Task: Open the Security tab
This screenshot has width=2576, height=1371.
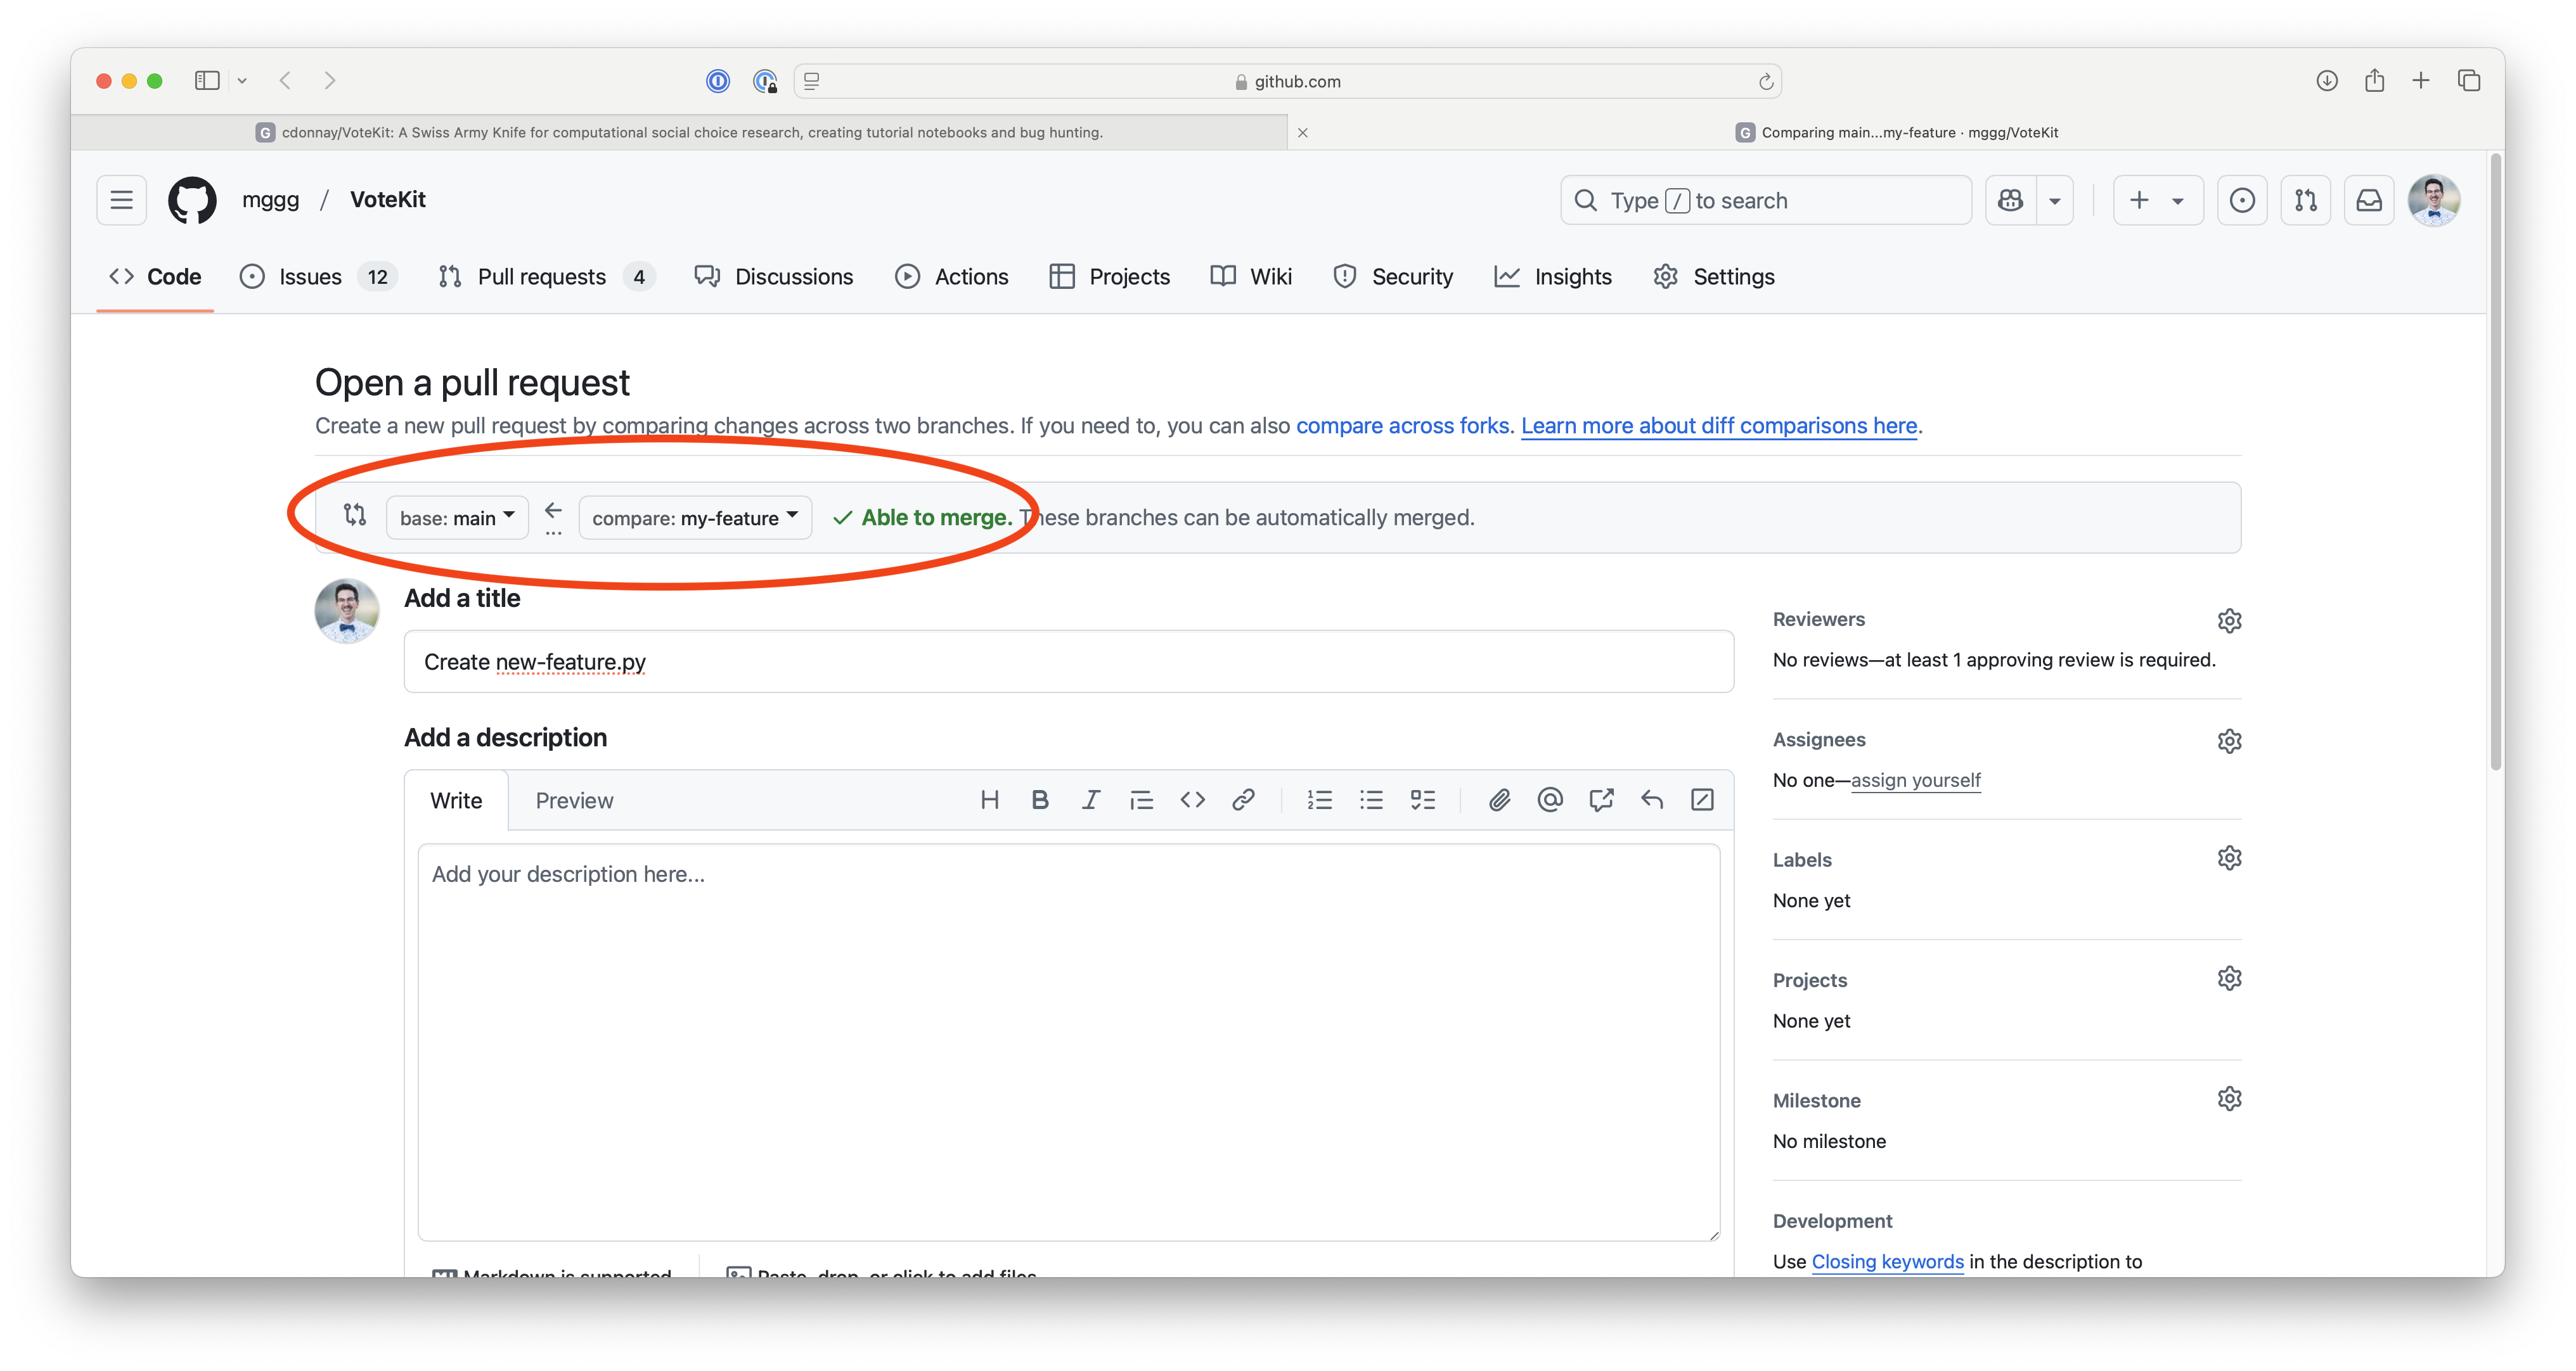Action: [1393, 277]
